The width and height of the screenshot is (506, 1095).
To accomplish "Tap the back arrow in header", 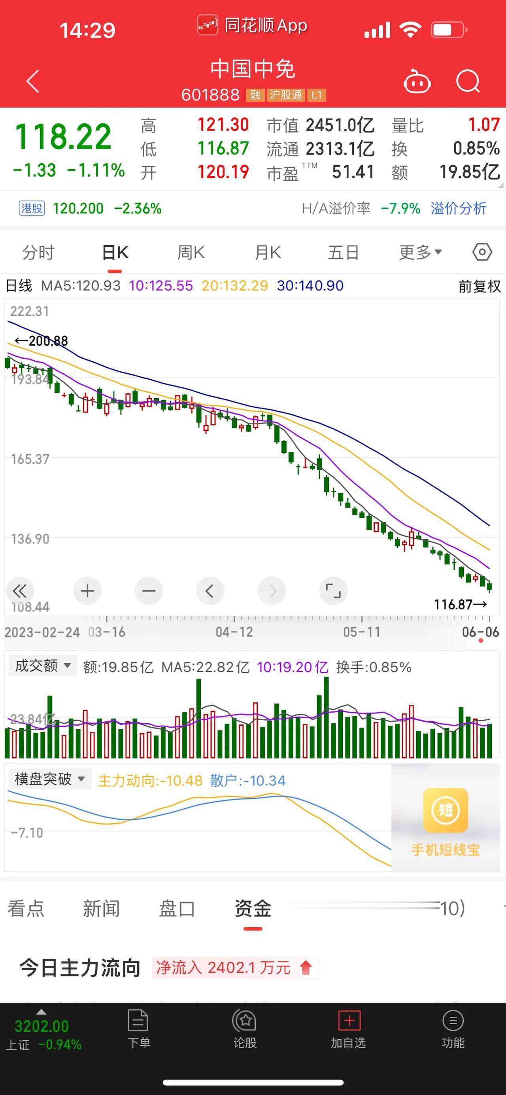I will click(x=33, y=81).
